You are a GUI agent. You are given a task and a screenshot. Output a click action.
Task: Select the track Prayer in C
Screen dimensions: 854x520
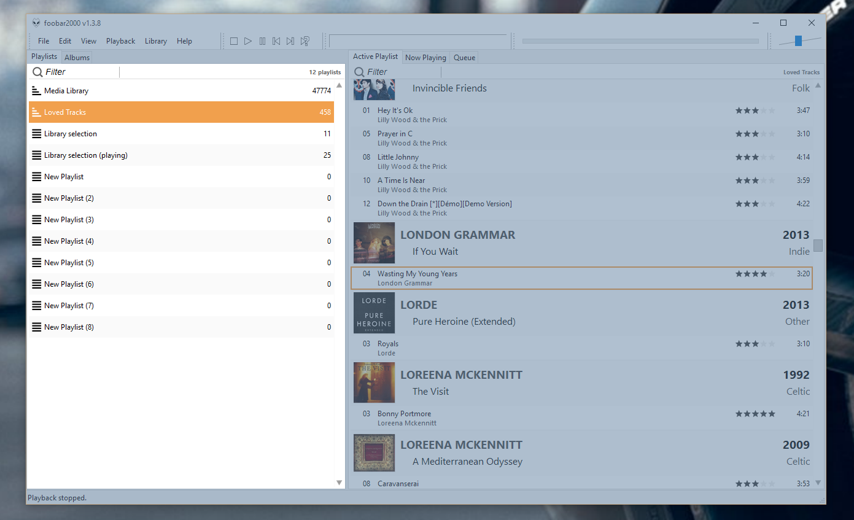point(581,138)
